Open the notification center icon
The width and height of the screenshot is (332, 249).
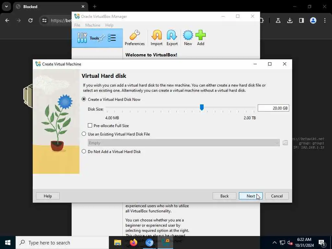click(x=321, y=243)
